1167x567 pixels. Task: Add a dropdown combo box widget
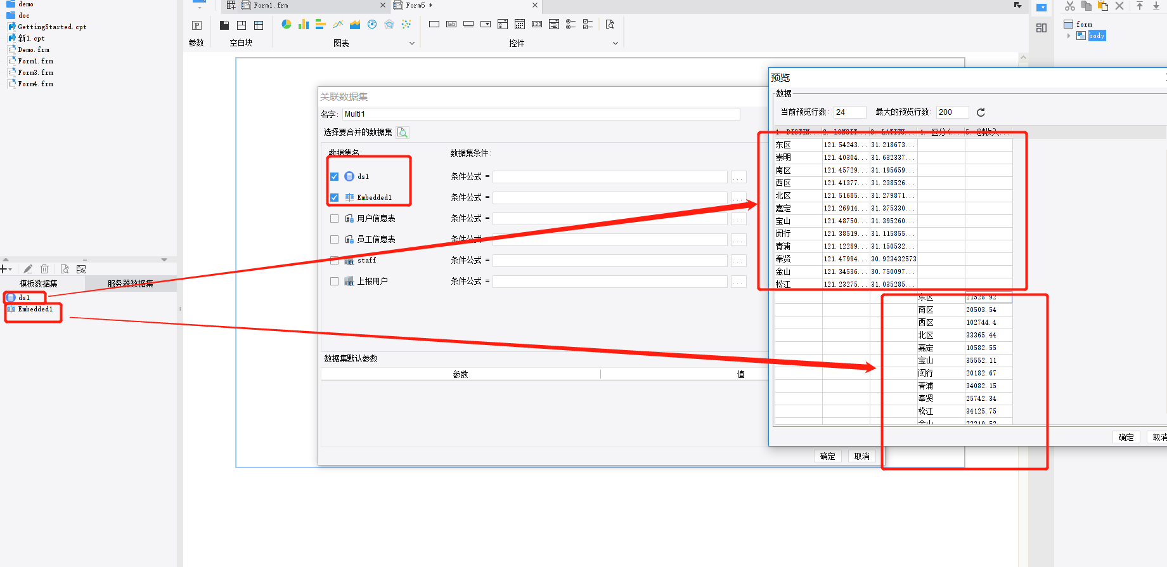coord(486,24)
